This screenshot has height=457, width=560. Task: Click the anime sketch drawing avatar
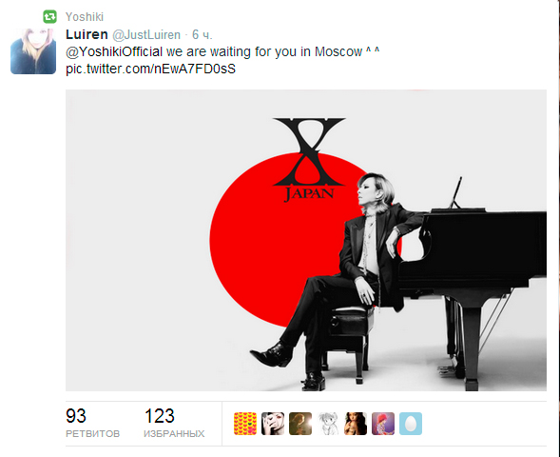coord(328,424)
